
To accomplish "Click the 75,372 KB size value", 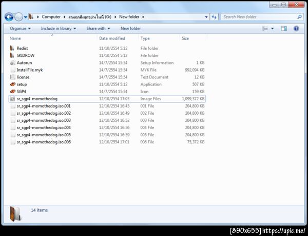I will coord(196,142).
